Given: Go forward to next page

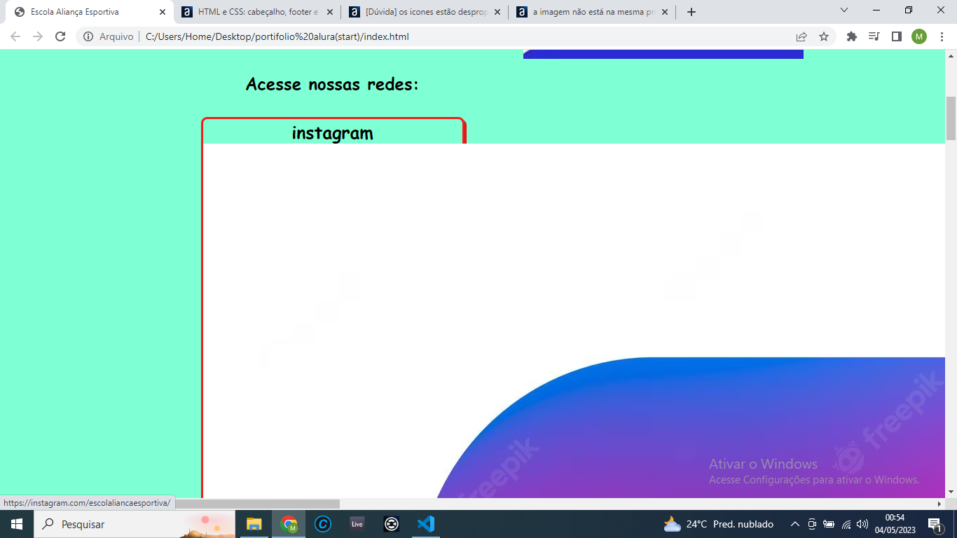Looking at the screenshot, I should coord(38,36).
